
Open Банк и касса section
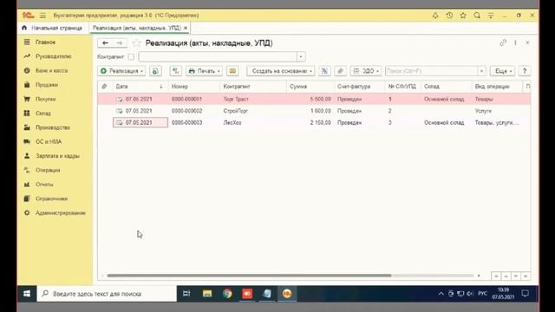(51, 71)
